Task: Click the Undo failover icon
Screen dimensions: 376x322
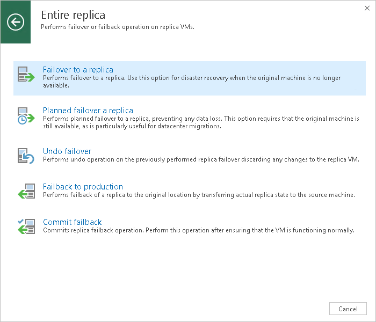Action: (25, 156)
